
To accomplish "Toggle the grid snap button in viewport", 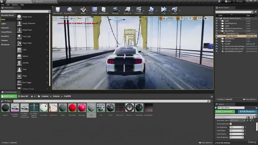I will [178, 19].
